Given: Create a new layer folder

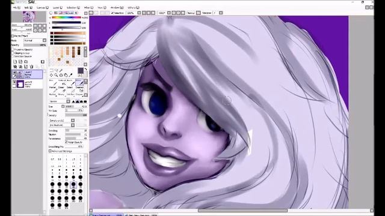Looking at the screenshot, I should pyautogui.click(x=26, y=62).
